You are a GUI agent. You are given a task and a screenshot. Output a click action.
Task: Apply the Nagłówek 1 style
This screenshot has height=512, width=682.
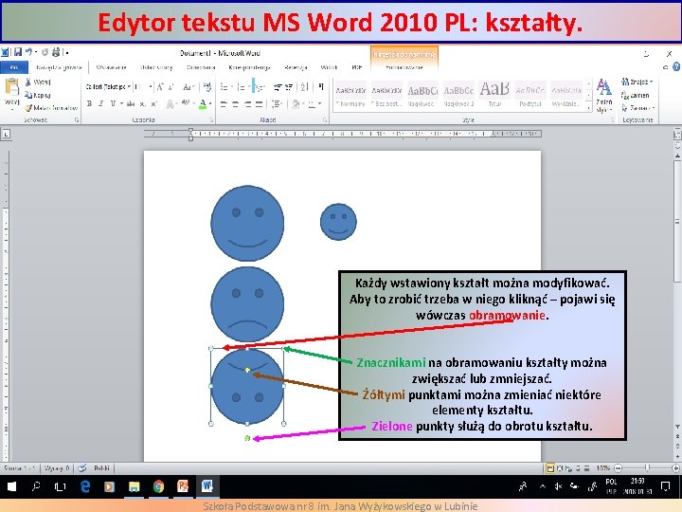pos(422,95)
